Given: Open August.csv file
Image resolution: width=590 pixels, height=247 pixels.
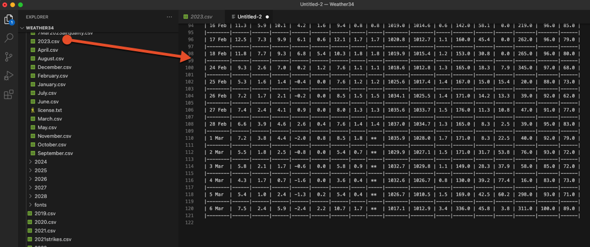Looking at the screenshot, I should coord(51,59).
